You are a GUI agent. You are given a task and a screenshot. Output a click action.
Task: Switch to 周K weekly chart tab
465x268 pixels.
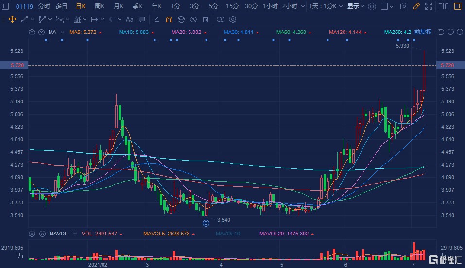100,6
